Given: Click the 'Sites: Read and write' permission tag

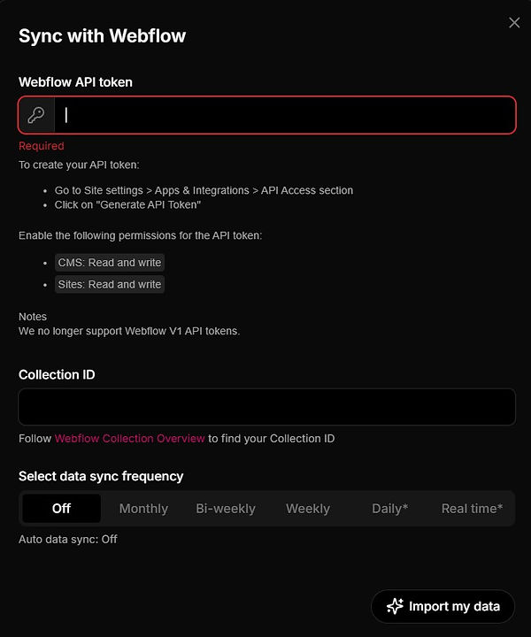Looking at the screenshot, I should pos(109,284).
